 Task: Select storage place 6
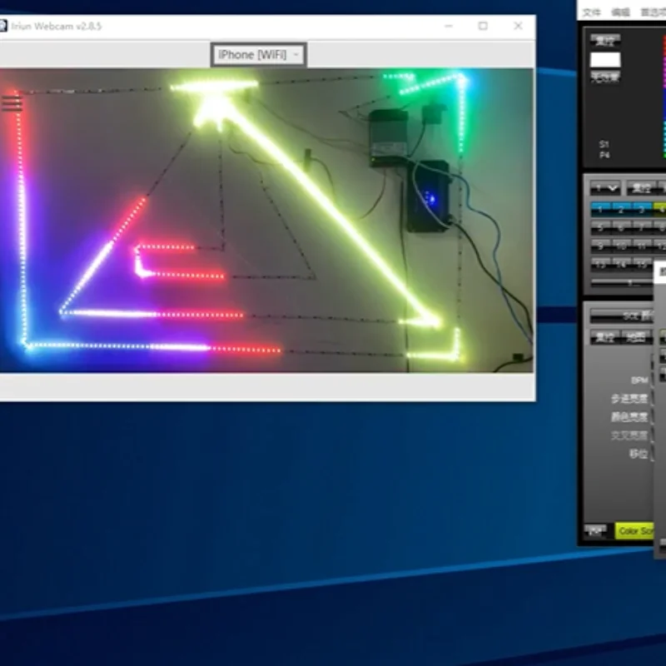(621, 228)
